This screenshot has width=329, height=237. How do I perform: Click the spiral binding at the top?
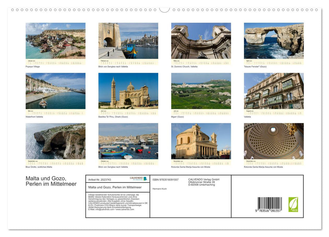tap(164, 10)
